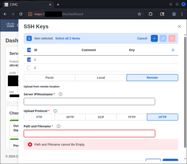187x164 pixels.
Task: Click the red error icon in alert
Action: pyautogui.click(x=30, y=144)
